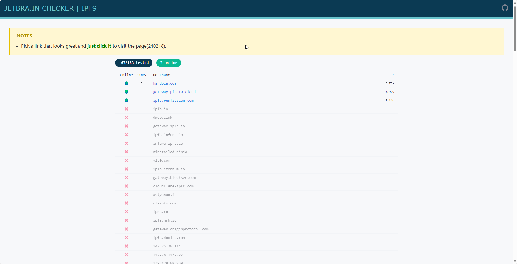Click the X icon beside gateway.originprotocol.com
517x264 pixels.
126,229
